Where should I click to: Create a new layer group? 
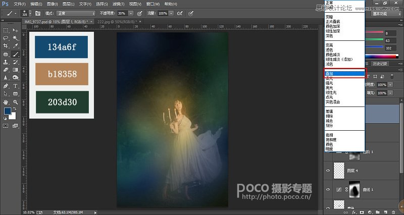[377, 212]
